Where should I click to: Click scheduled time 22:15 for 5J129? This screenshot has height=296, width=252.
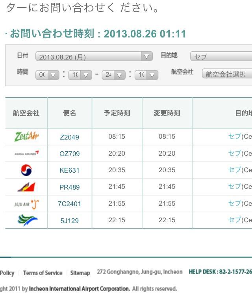pyautogui.click(x=117, y=220)
